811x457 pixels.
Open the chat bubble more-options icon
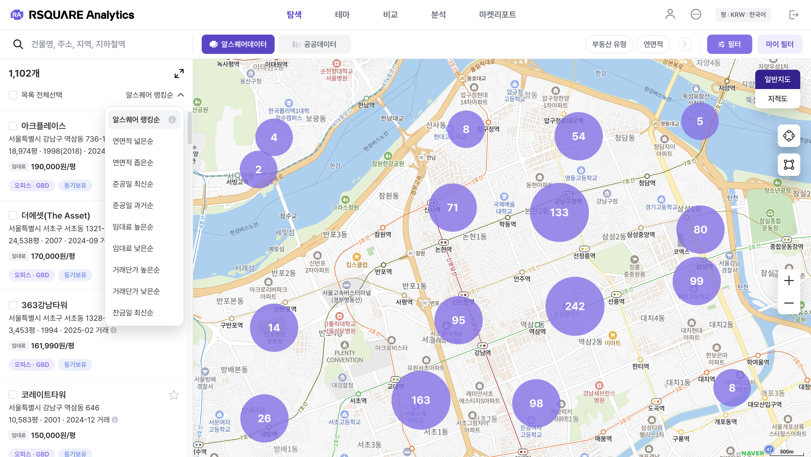(695, 14)
